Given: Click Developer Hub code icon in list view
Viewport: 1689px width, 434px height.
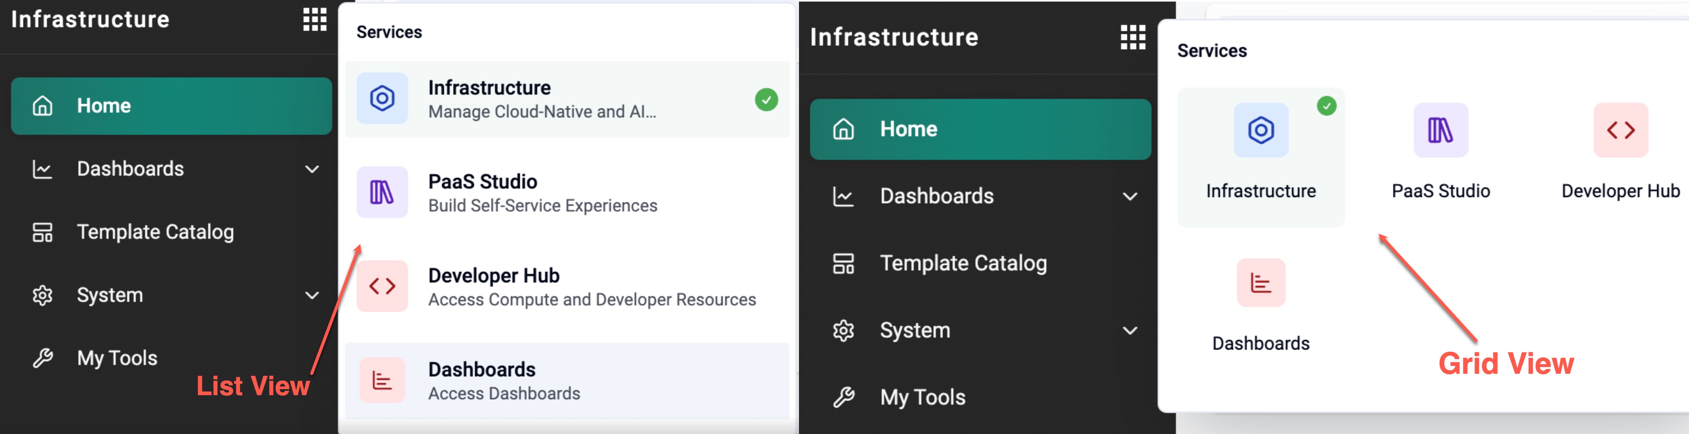Looking at the screenshot, I should point(382,286).
